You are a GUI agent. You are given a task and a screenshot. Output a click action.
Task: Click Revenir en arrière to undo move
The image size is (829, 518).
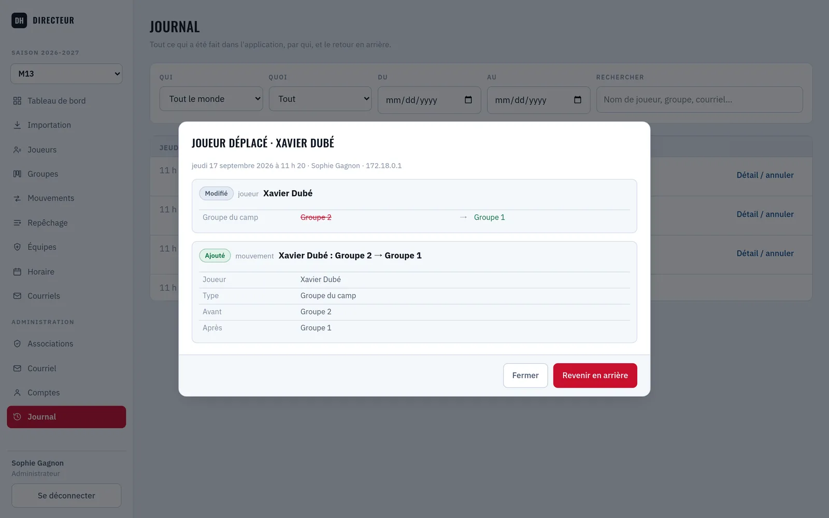(595, 376)
